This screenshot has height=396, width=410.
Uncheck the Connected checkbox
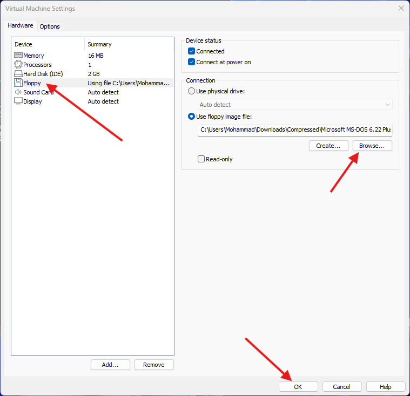point(191,51)
